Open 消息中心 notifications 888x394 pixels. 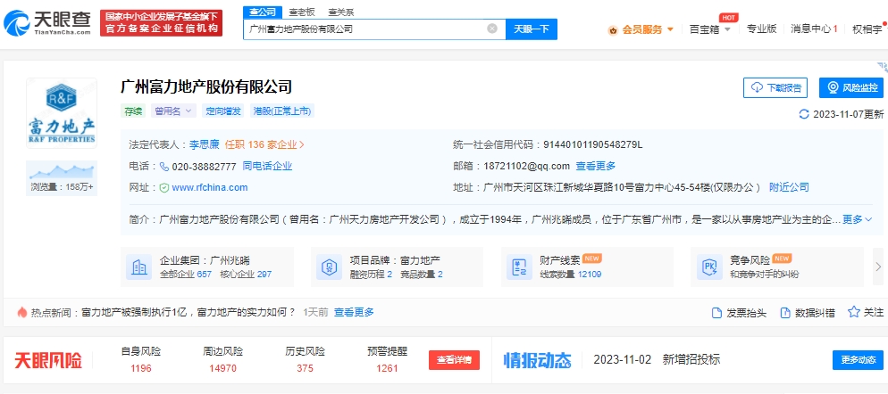pyautogui.click(x=814, y=29)
